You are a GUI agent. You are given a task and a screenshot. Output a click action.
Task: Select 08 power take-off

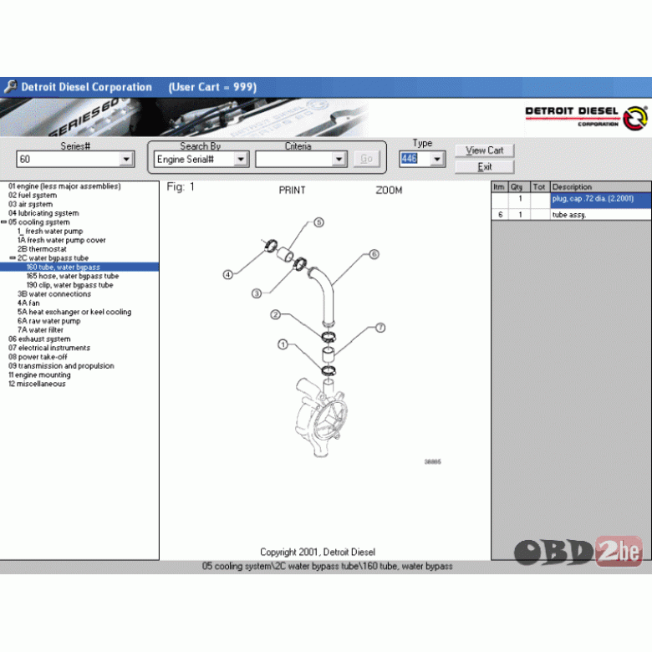38,357
